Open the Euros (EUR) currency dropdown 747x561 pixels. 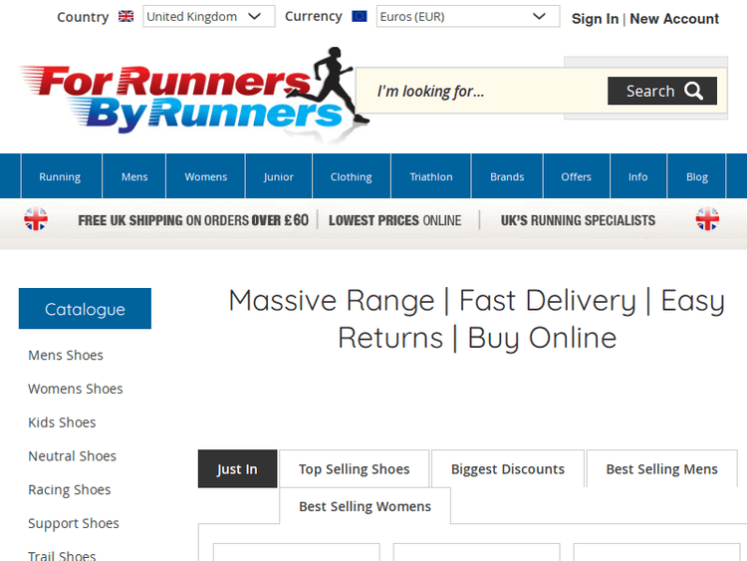[x=468, y=17]
